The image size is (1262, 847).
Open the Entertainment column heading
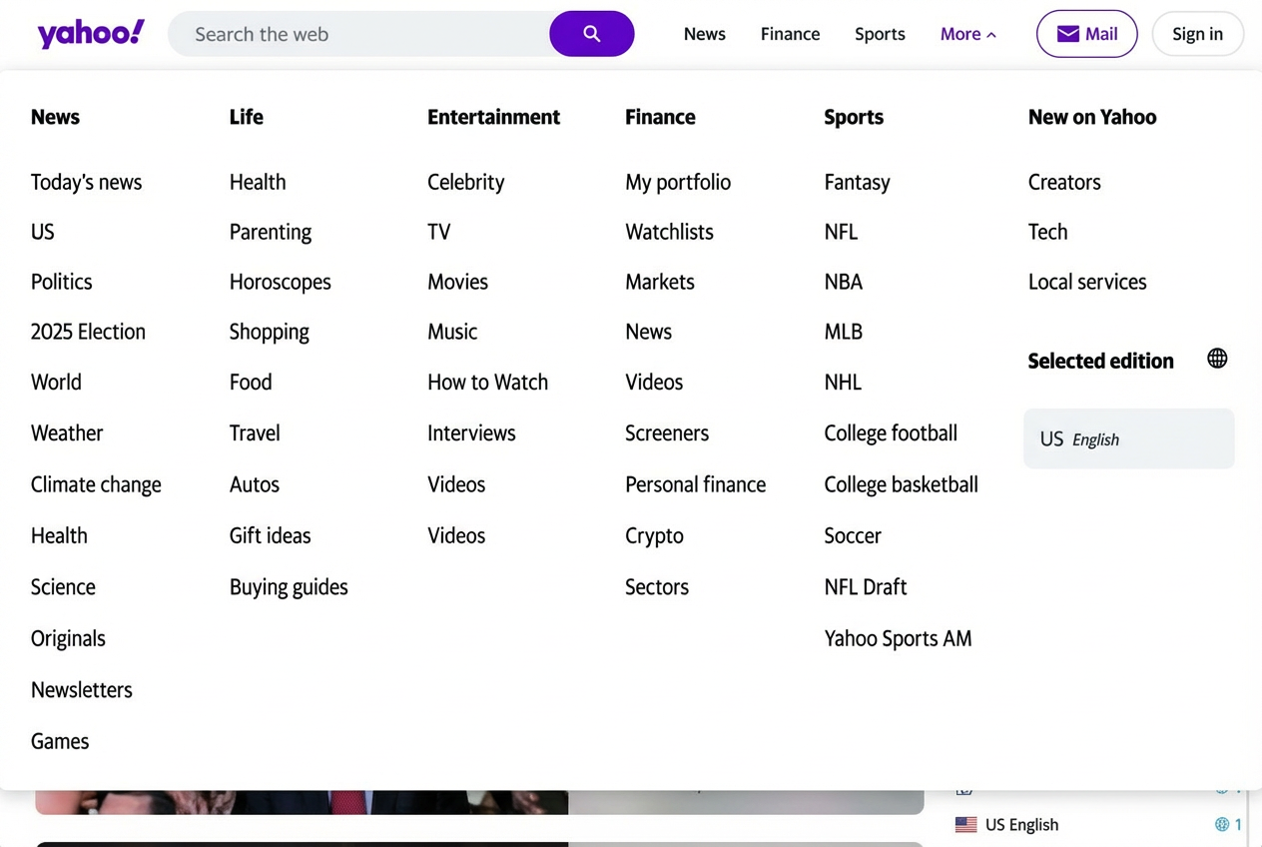click(x=494, y=117)
